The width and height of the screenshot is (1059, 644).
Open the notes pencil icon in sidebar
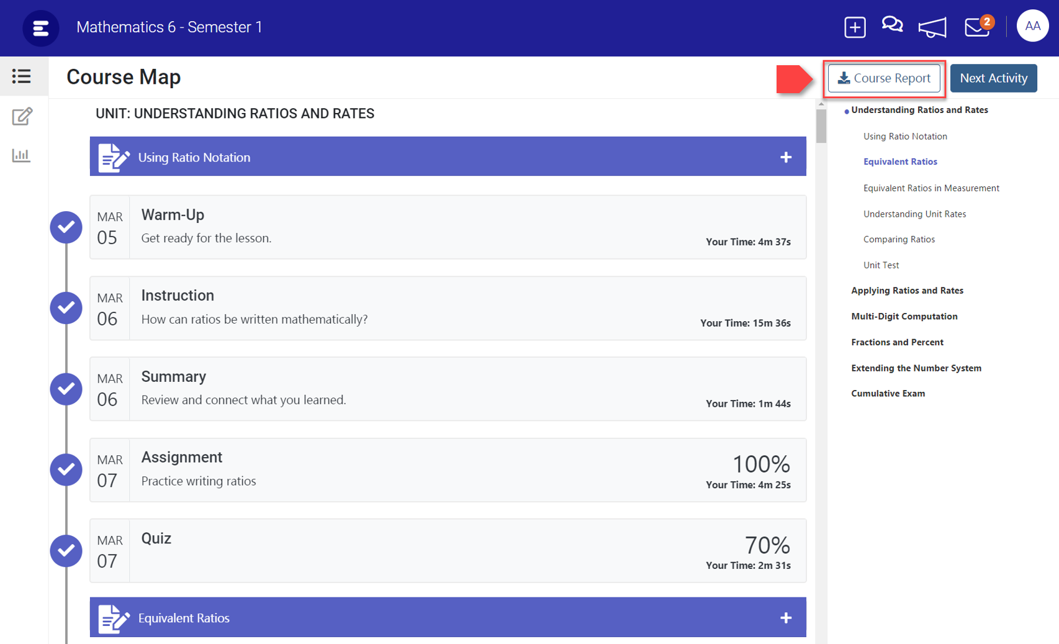pos(22,116)
